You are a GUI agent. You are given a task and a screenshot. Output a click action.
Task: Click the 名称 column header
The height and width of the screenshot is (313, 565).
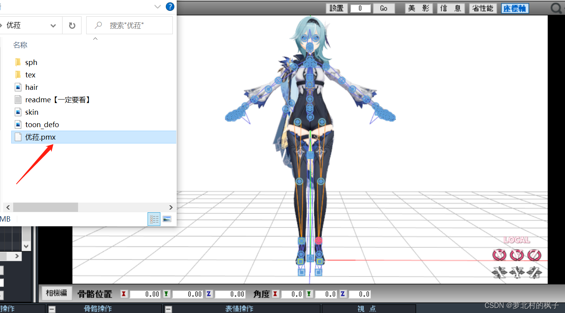(20, 45)
